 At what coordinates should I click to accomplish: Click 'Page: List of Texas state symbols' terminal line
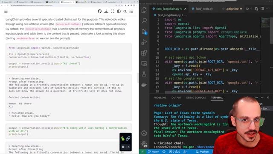[184, 113]
